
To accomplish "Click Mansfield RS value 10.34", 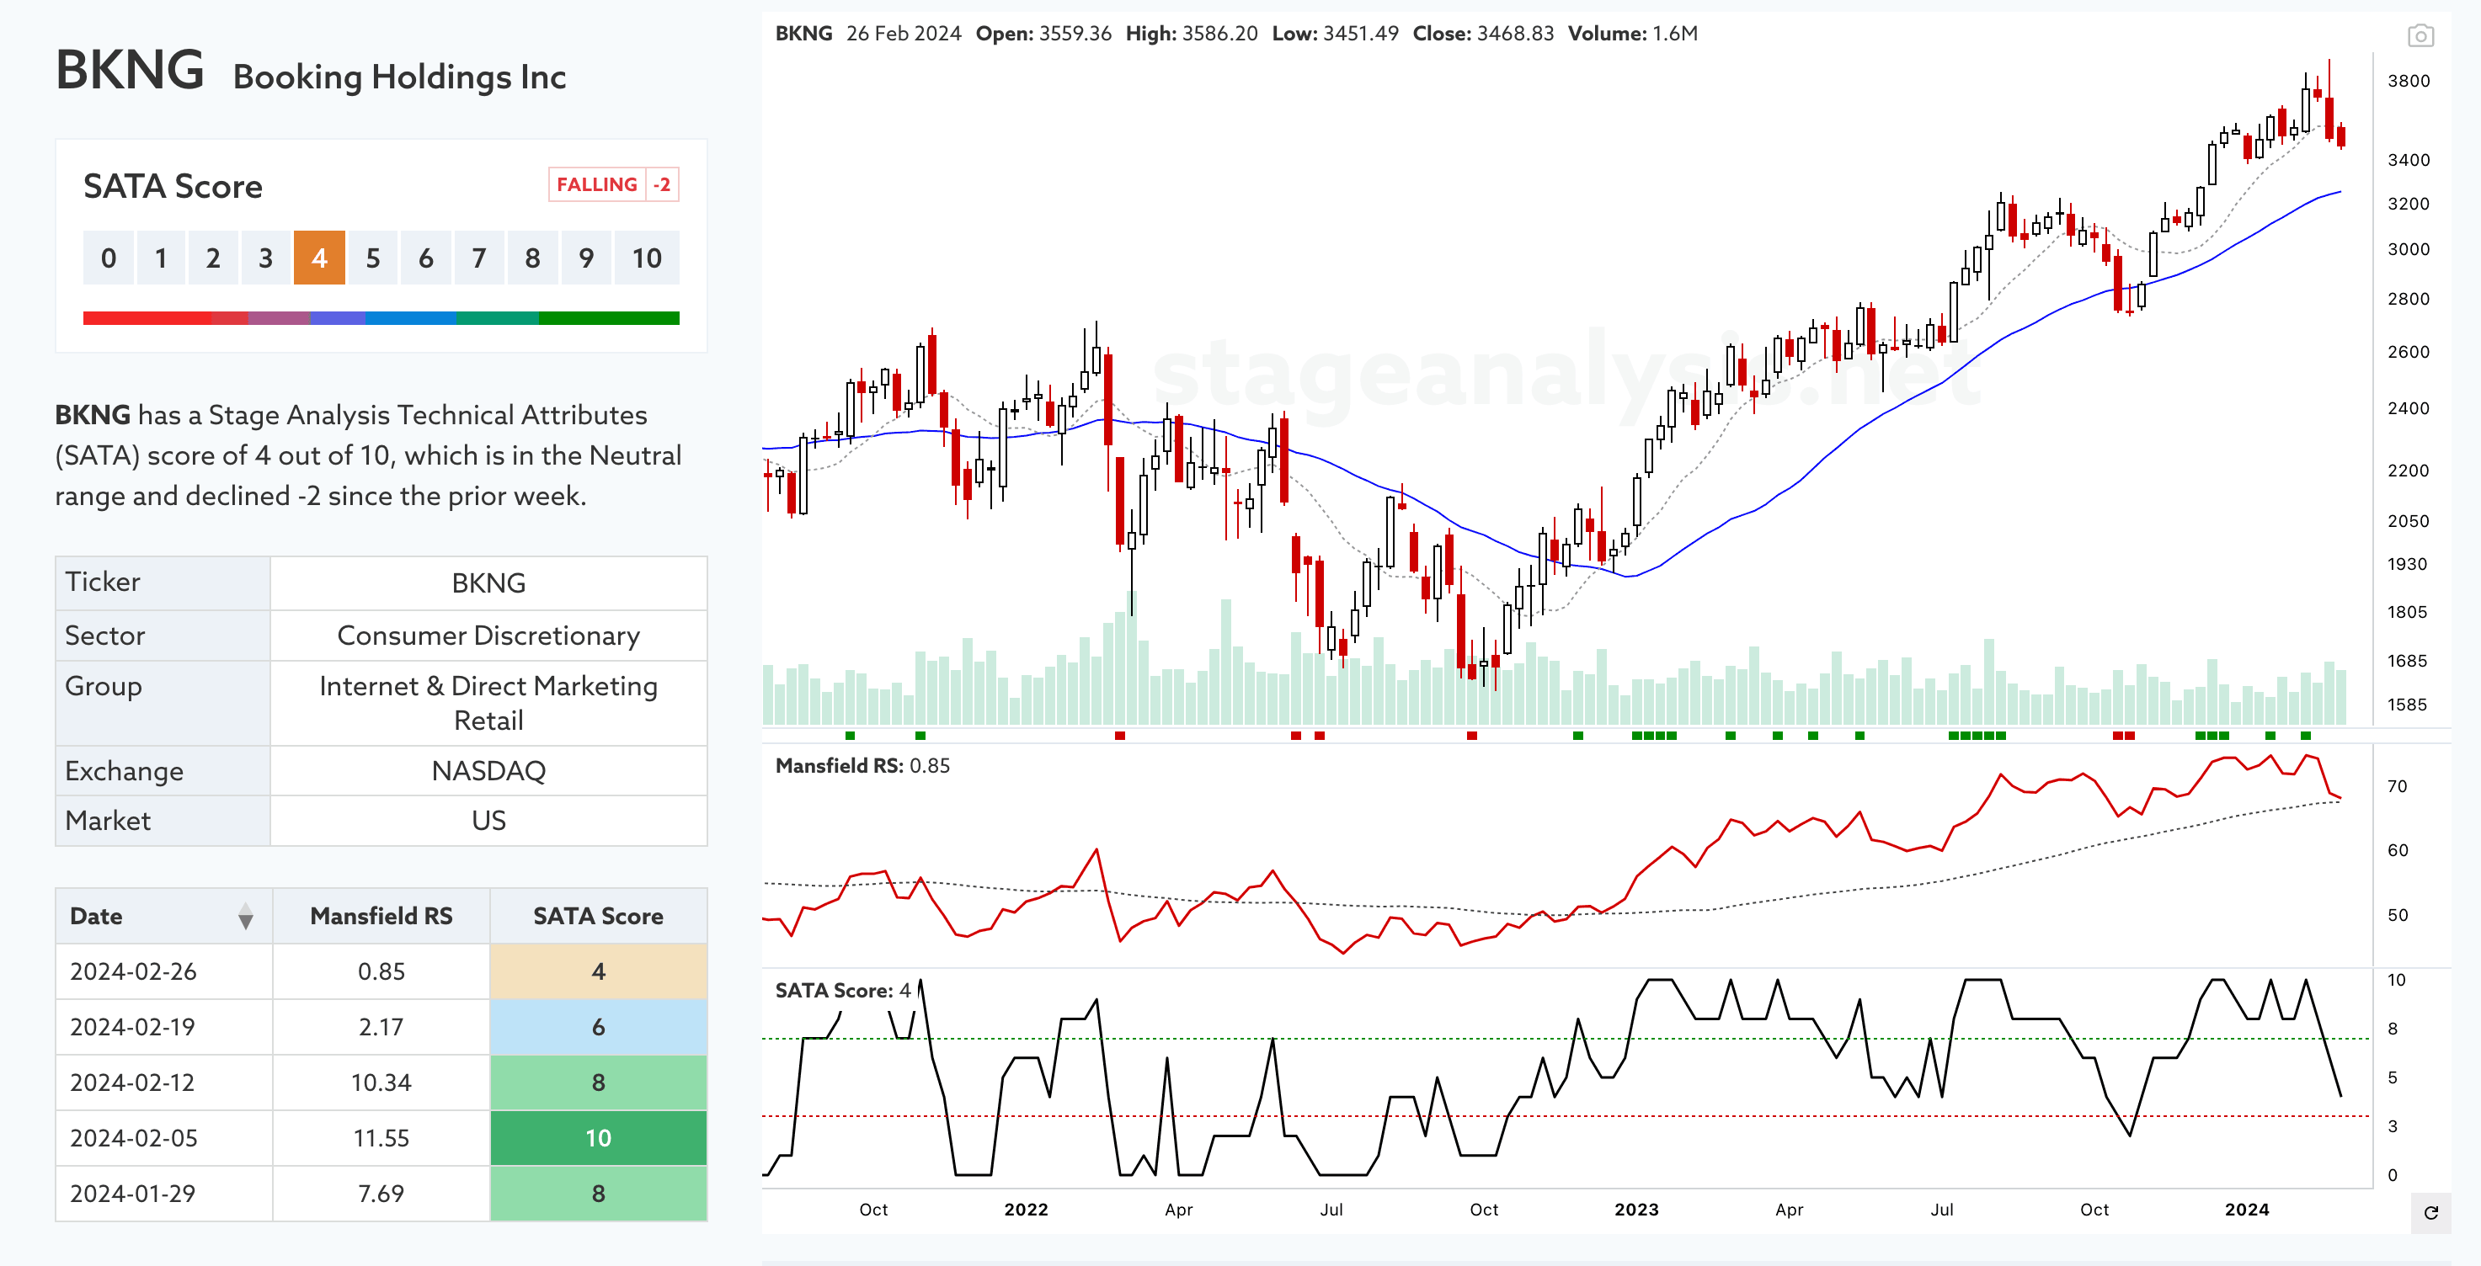I will coord(381,1082).
